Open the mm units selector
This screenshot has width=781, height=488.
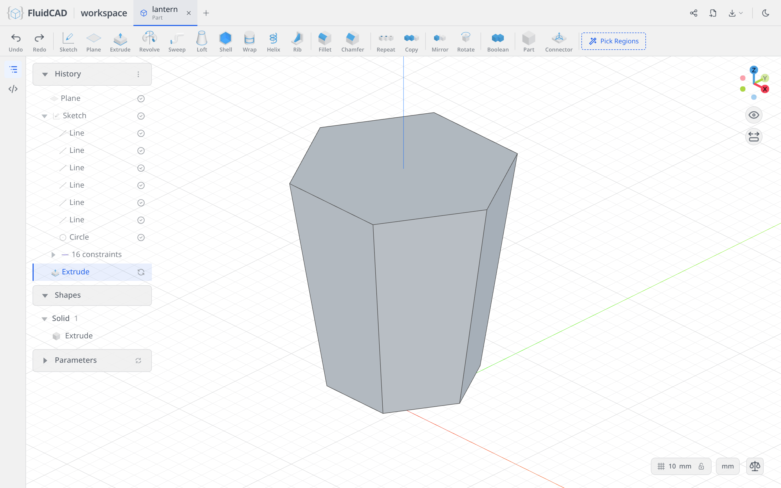pos(727,466)
